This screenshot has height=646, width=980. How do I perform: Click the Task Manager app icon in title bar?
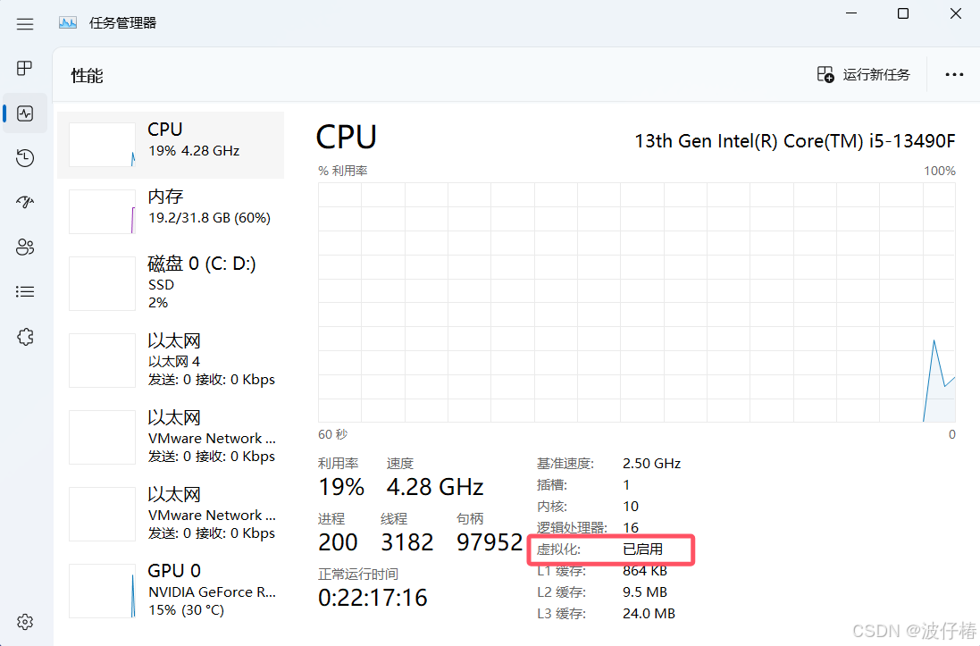pos(68,23)
